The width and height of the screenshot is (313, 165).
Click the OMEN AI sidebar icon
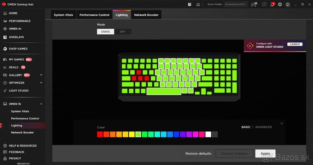click(5, 29)
